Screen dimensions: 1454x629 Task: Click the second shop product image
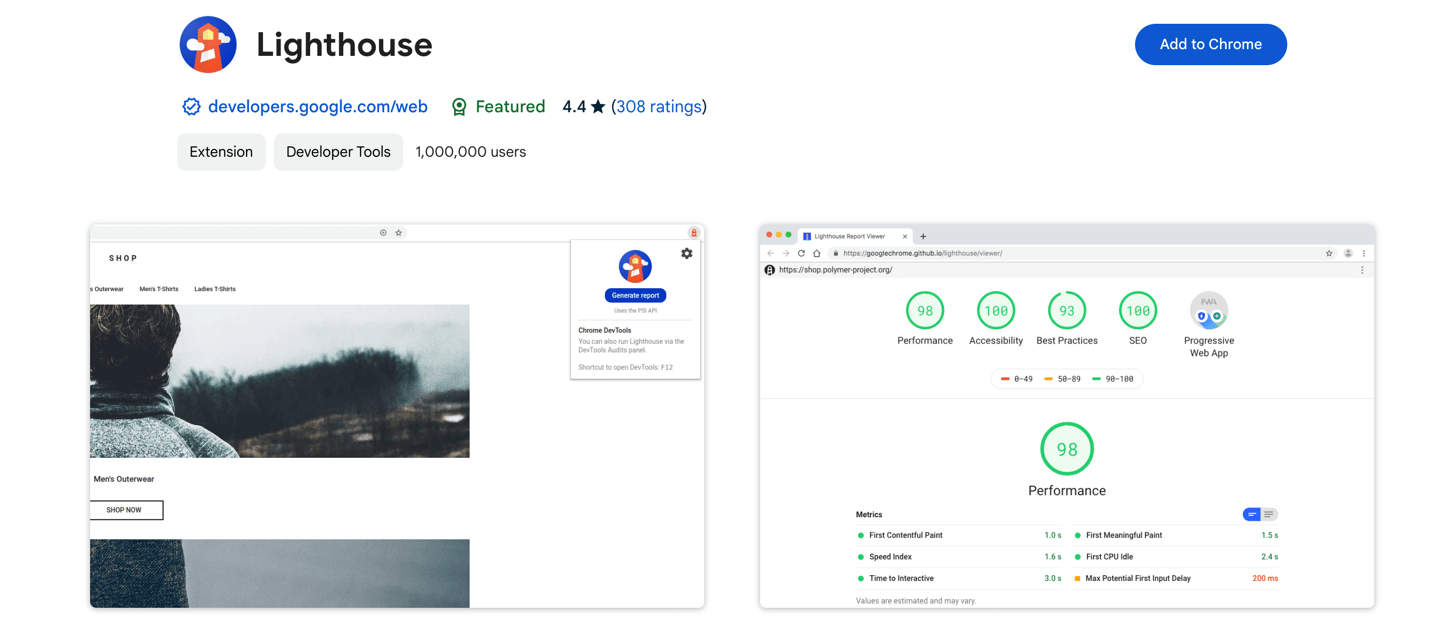tap(280, 573)
